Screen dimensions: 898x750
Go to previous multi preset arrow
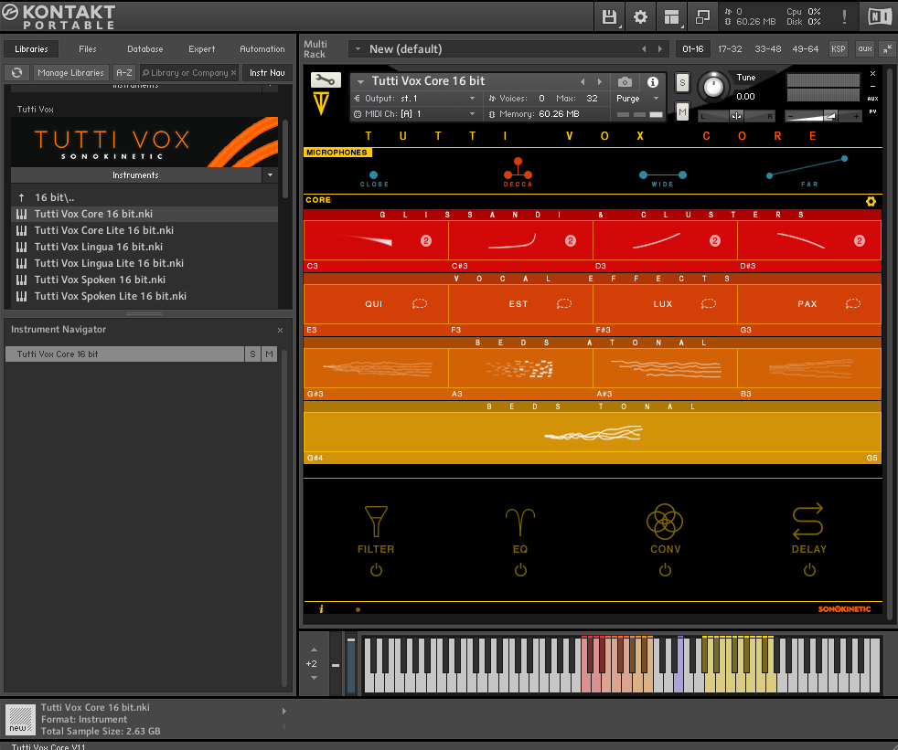pos(644,49)
